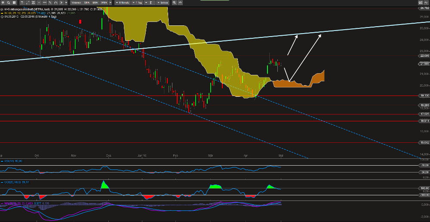Select the point marker tool

39,3
